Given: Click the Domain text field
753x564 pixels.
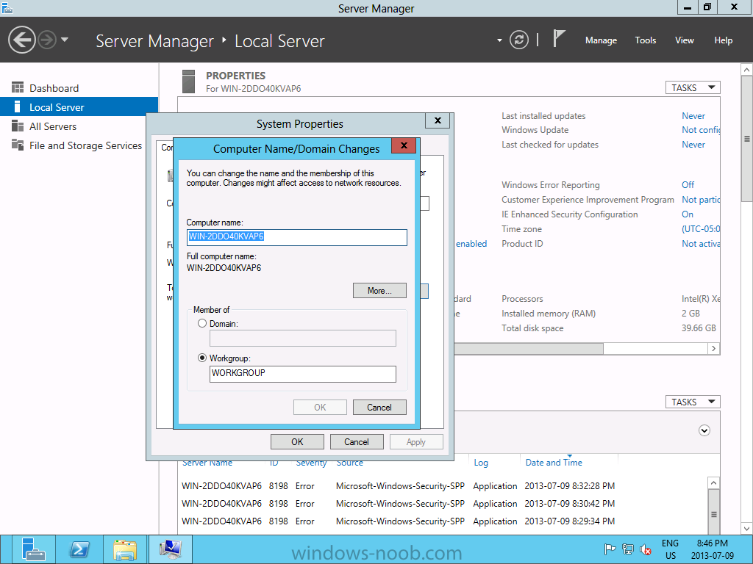Looking at the screenshot, I should click(302, 338).
